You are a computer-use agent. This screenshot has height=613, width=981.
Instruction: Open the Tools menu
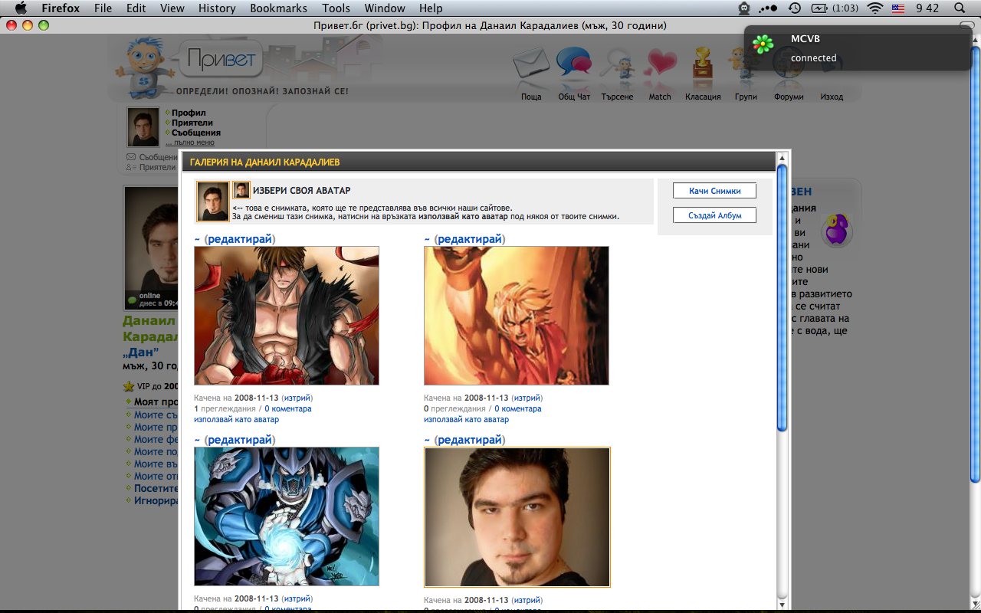coord(336,8)
